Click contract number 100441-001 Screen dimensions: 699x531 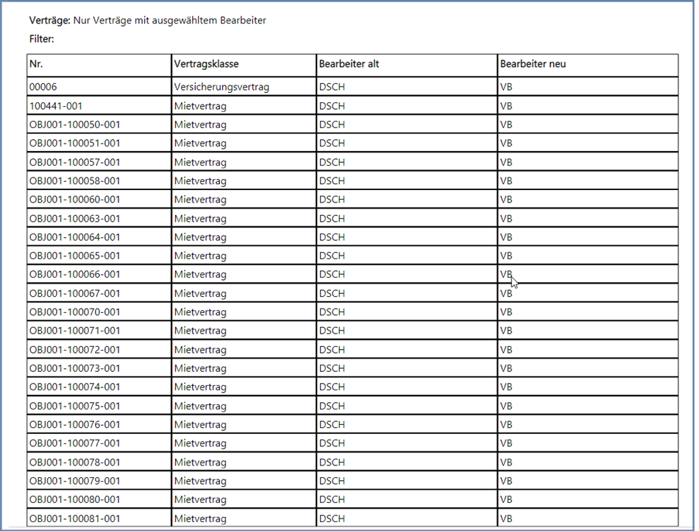tap(56, 106)
